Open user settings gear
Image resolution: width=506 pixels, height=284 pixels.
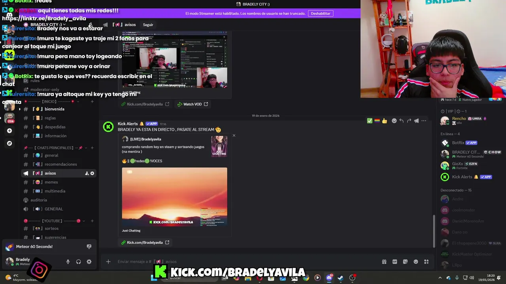pyautogui.click(x=89, y=262)
